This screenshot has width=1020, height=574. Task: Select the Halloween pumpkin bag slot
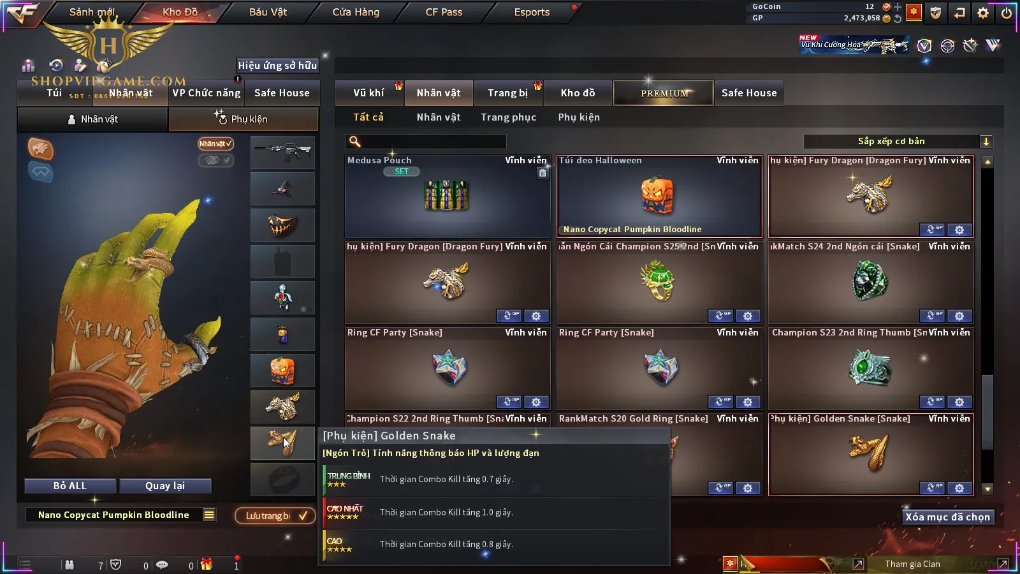pos(282,370)
